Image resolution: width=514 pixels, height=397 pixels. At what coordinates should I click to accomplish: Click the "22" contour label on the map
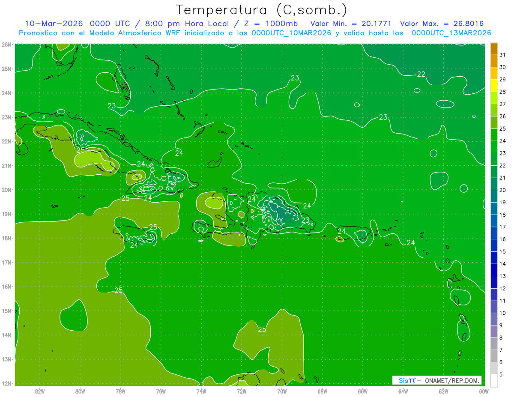pyautogui.click(x=421, y=74)
